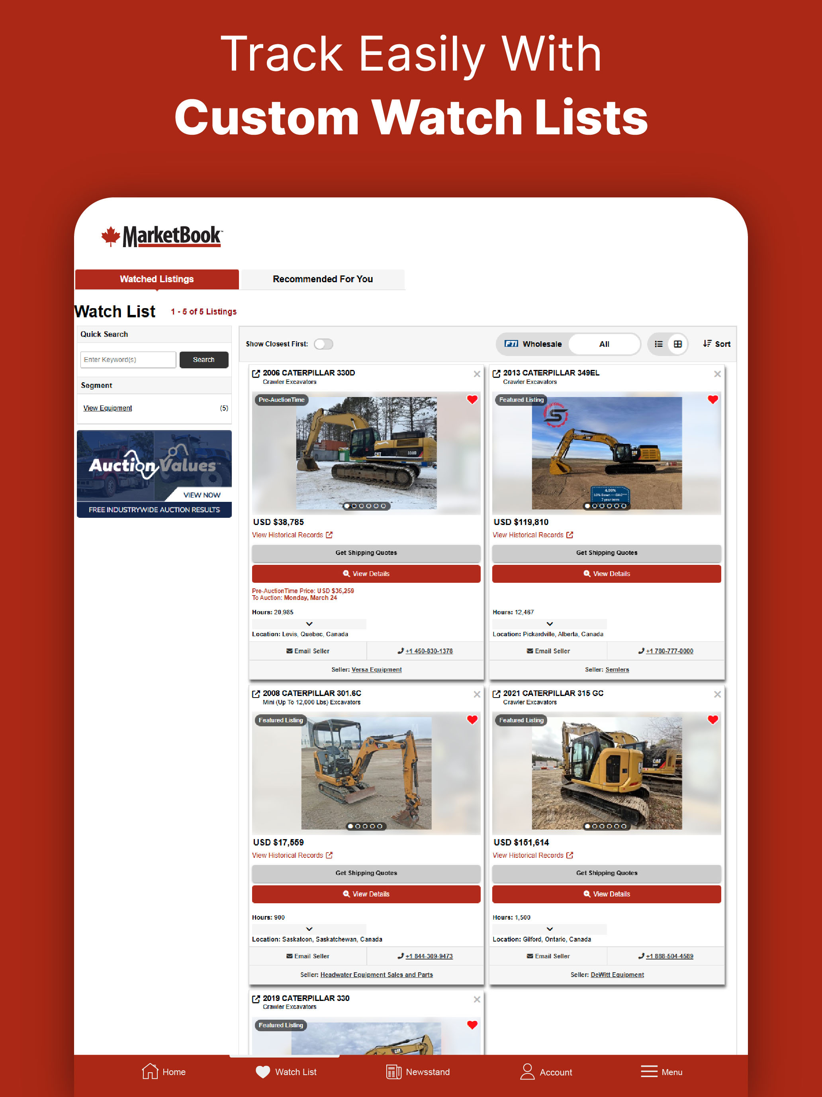822x1097 pixels.
Task: Remove 2013 Caterpillar 349EL from watch list
Action: click(716, 374)
